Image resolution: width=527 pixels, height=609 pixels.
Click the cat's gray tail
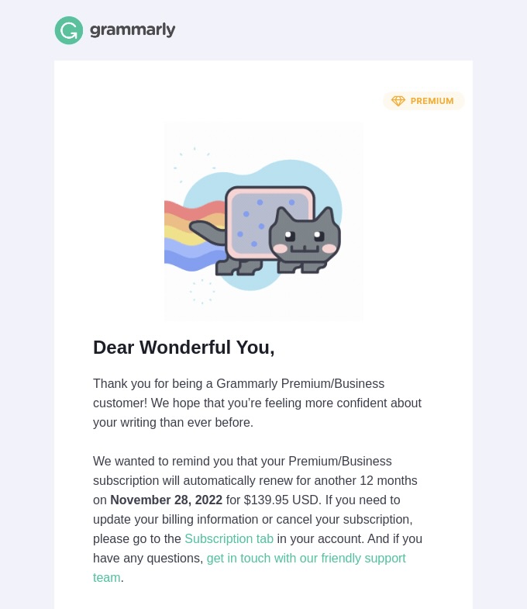(206, 231)
